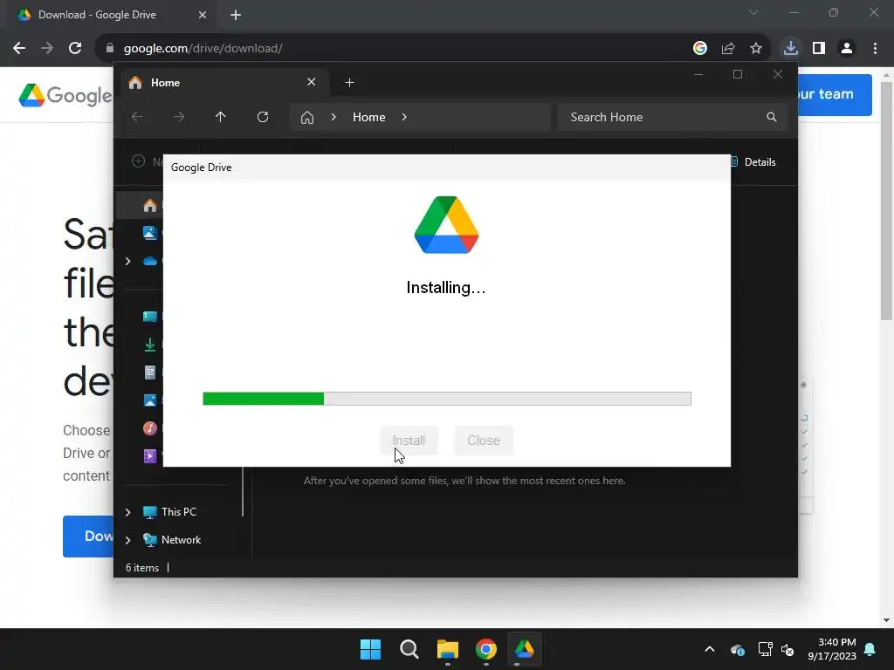Image resolution: width=894 pixels, height=670 pixels.
Task: Click the Install button in installer
Action: coord(409,441)
